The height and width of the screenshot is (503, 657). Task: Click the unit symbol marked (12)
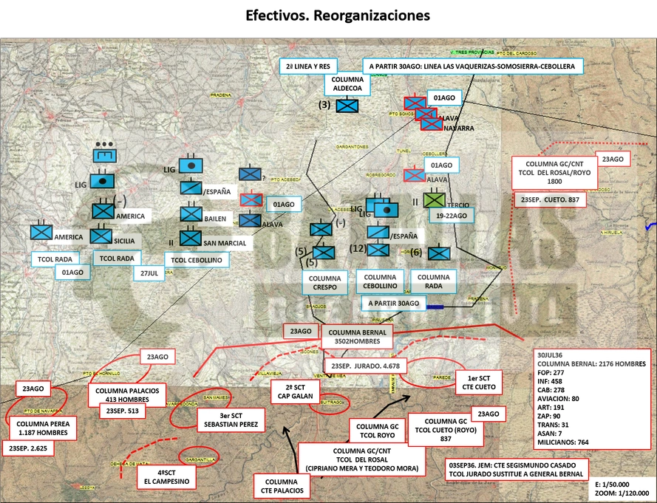pos(378,250)
